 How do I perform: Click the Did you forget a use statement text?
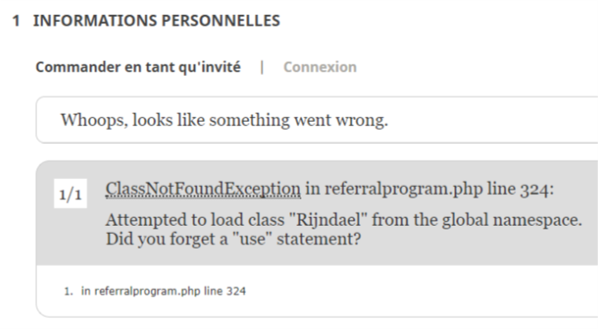[233, 239]
